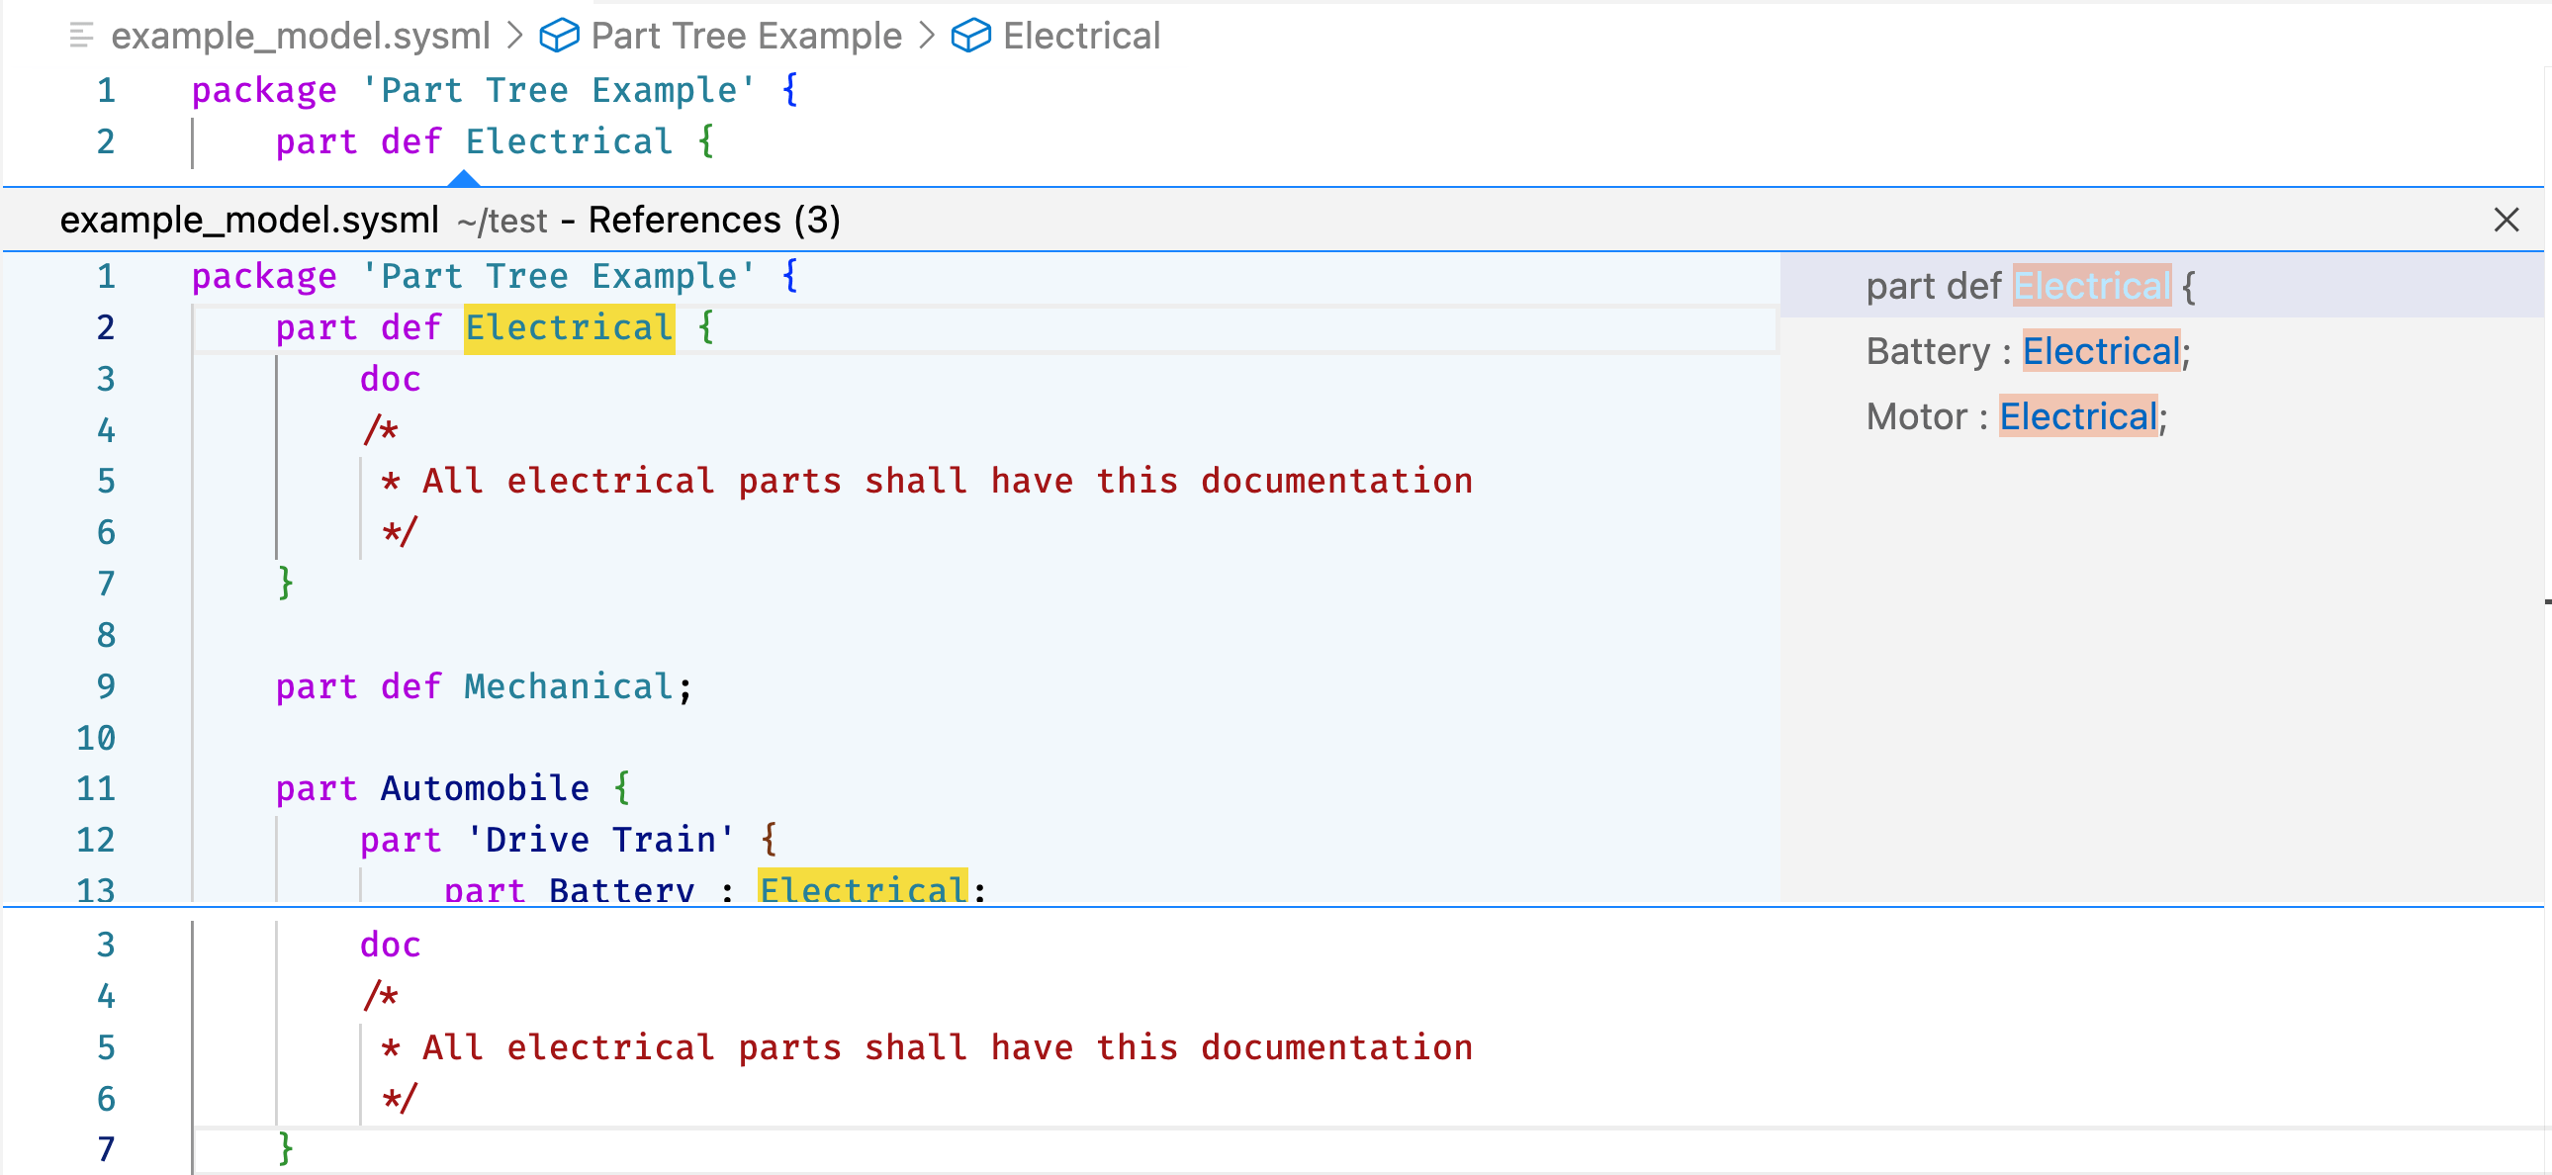2552x1175 pixels.
Task: Click '~/test' path in peek title
Action: 502,220
